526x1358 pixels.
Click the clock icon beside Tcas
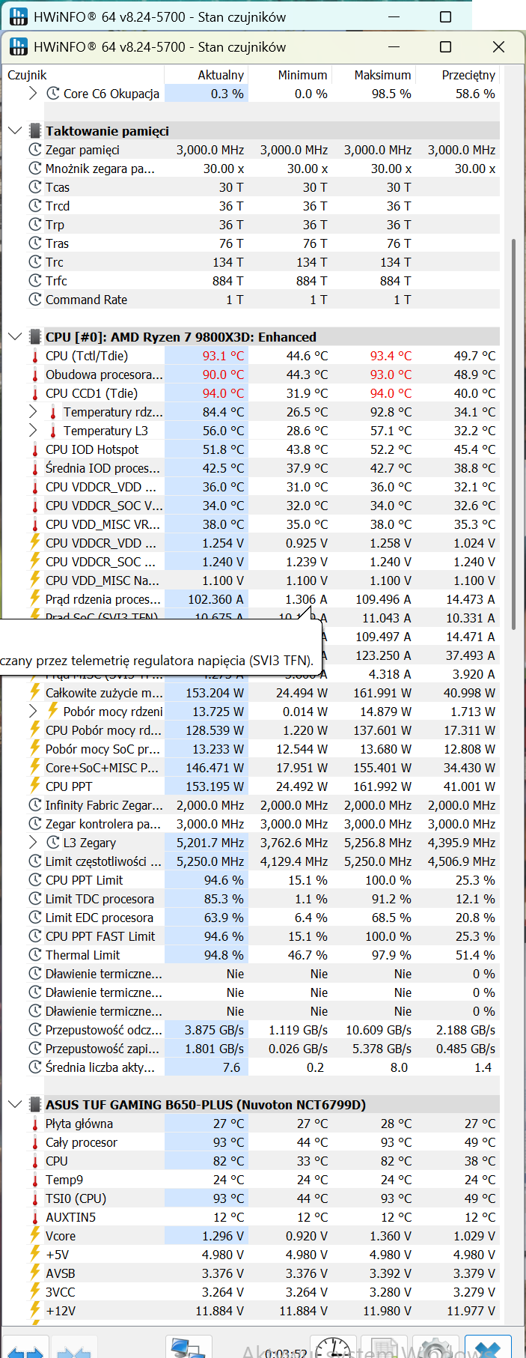[x=34, y=187]
